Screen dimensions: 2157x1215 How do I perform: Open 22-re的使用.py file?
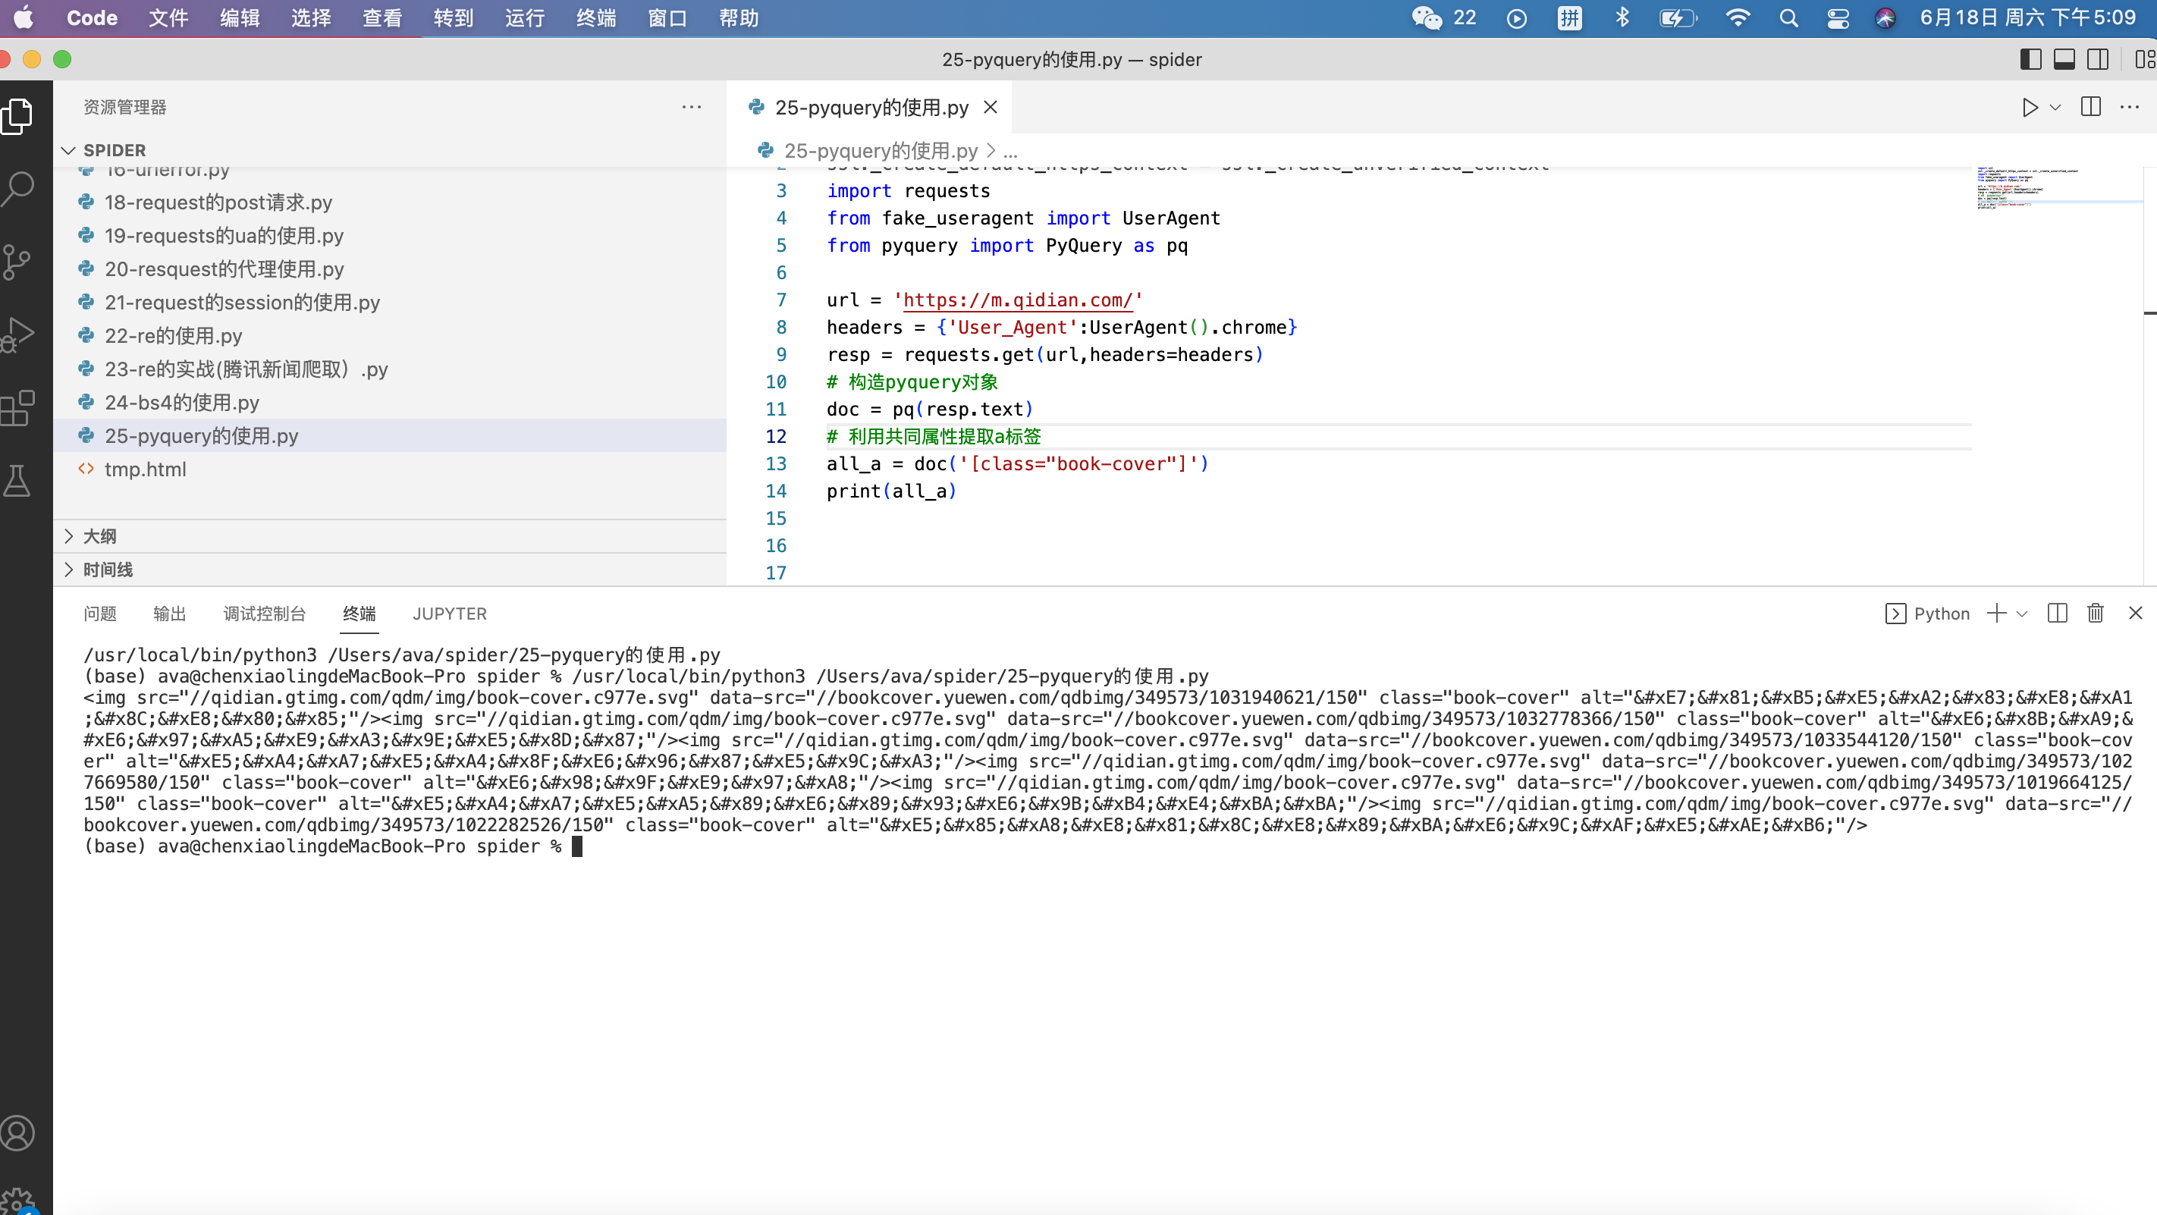(x=390, y=336)
